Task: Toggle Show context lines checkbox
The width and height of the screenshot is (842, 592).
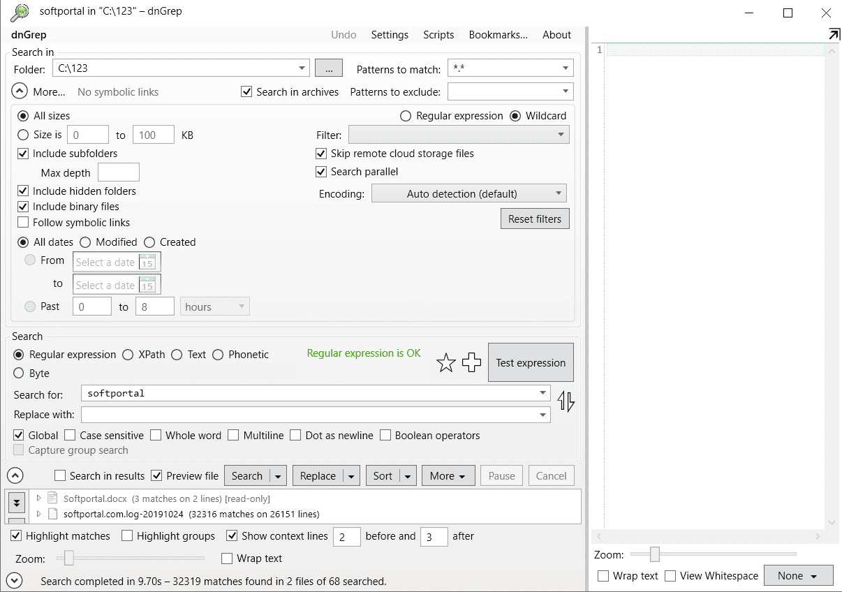Action: (x=232, y=536)
